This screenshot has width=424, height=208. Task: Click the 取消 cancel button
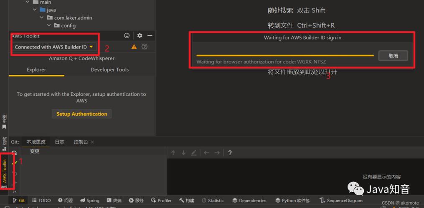pos(393,56)
